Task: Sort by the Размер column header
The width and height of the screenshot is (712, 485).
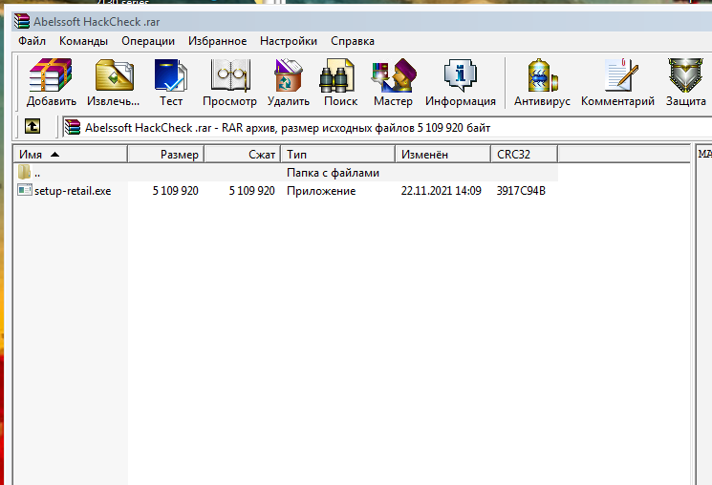Action: (x=165, y=155)
